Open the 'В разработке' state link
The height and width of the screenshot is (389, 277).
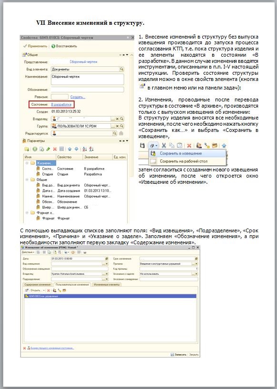(61, 104)
